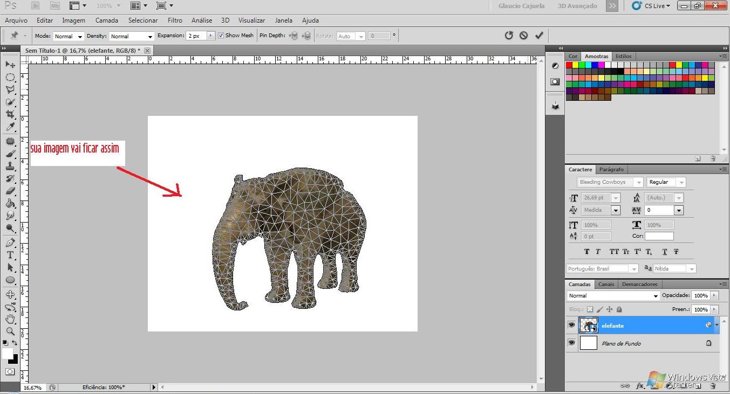Toggle Faux Italic text style

[598, 252]
